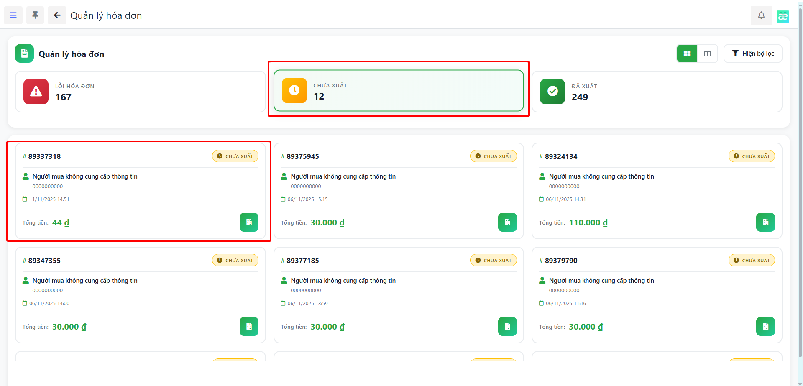Open invoice number 89377185
The image size is (803, 386).
(x=302, y=261)
